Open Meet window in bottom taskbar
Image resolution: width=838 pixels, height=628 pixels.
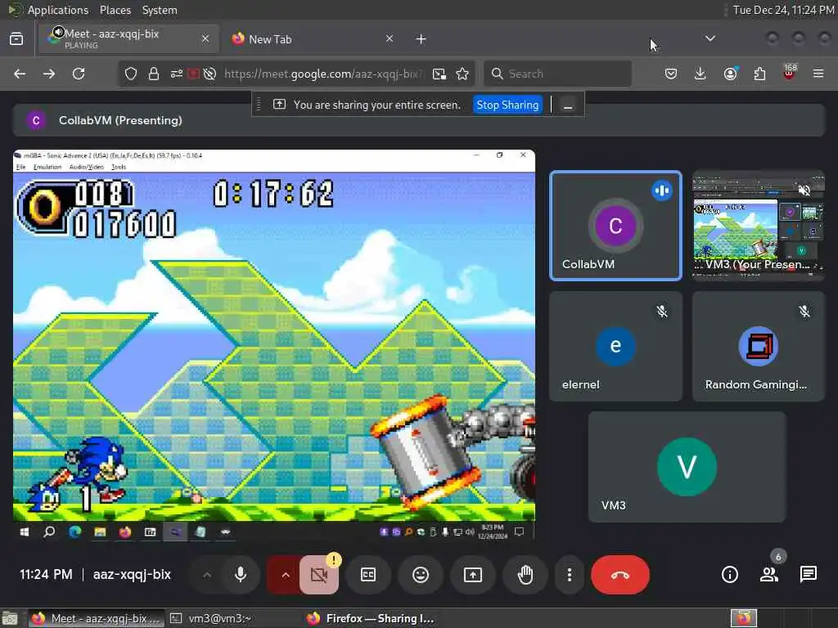coord(97,618)
